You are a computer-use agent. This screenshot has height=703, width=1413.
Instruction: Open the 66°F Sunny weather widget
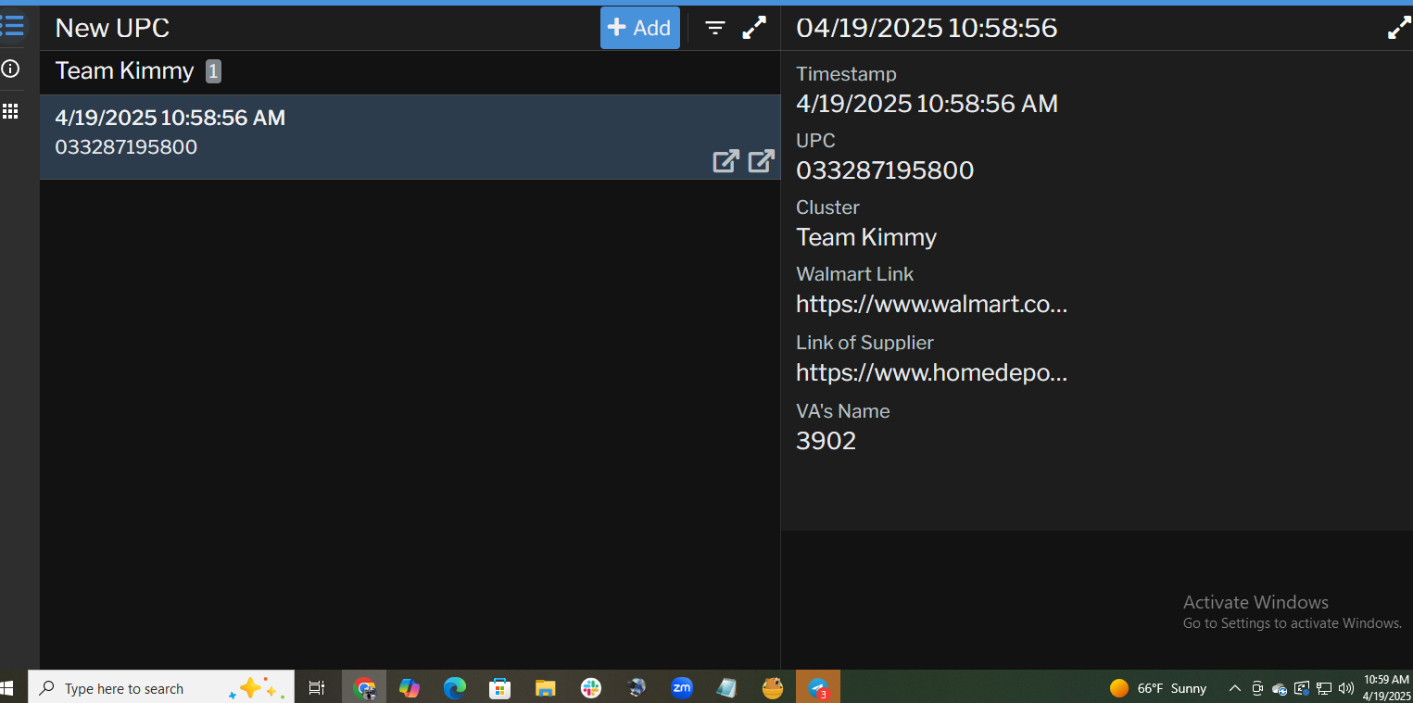coord(1158,688)
